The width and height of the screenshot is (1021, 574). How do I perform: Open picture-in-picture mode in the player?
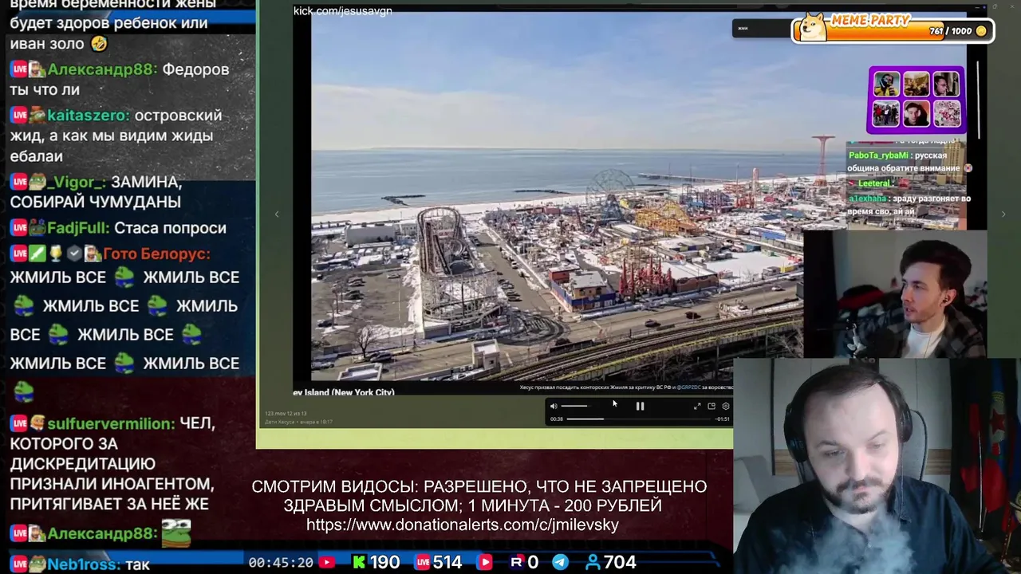coord(712,407)
